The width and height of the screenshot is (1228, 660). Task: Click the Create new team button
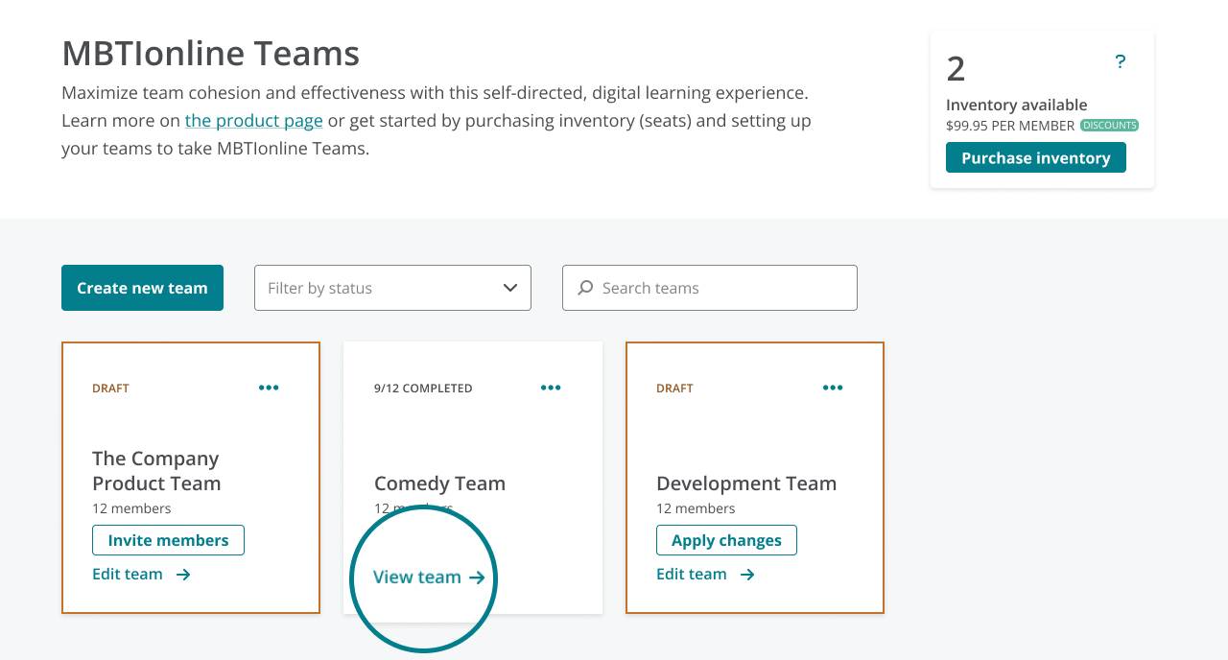pyautogui.click(x=142, y=288)
